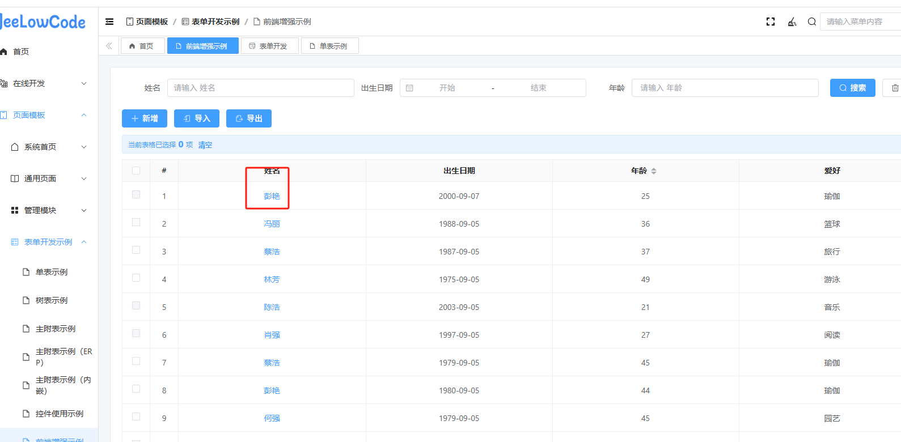
Task: Toggle the select-all checkbox in table header
Action: click(136, 171)
